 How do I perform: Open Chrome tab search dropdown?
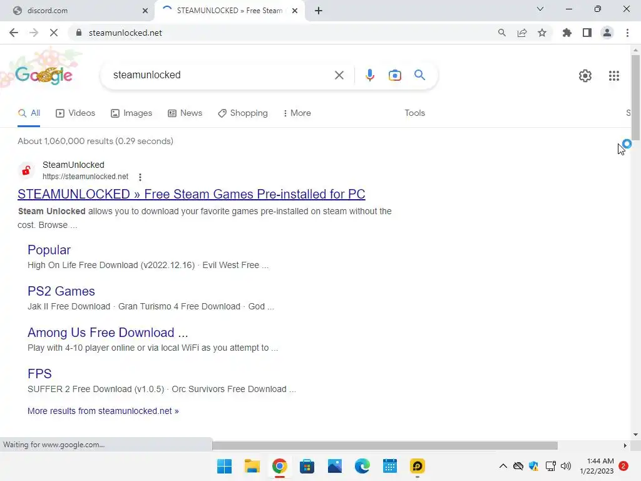tap(540, 9)
